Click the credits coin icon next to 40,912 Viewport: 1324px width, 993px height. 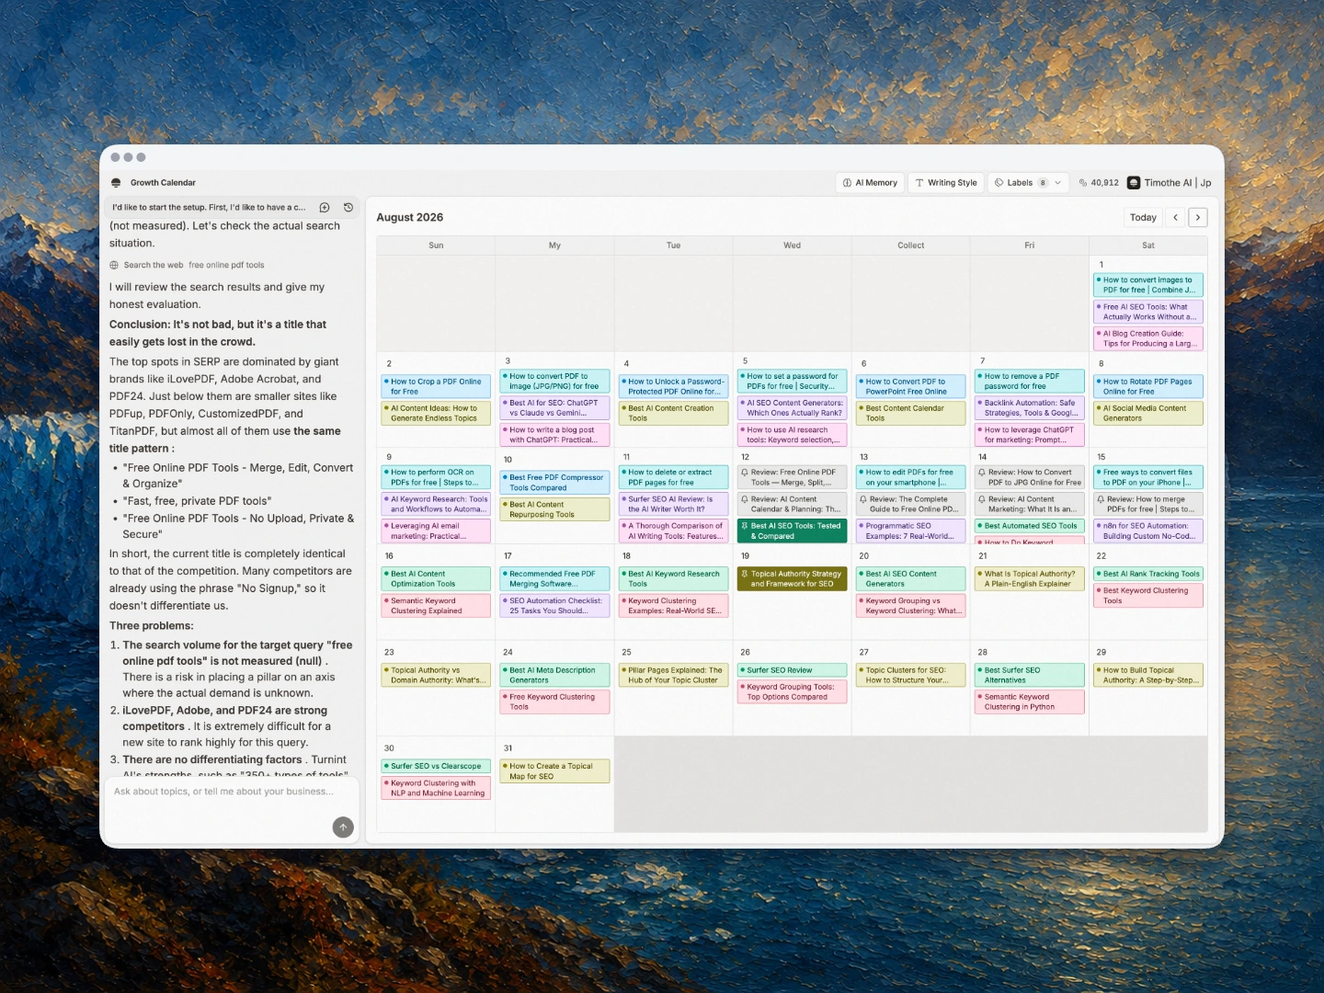[x=1083, y=183]
